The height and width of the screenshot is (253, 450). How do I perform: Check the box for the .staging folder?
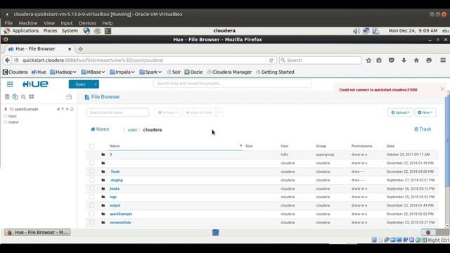point(92,180)
